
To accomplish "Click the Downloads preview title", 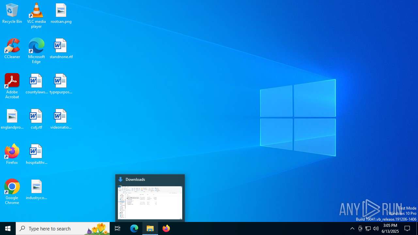I will pyautogui.click(x=135, y=180).
